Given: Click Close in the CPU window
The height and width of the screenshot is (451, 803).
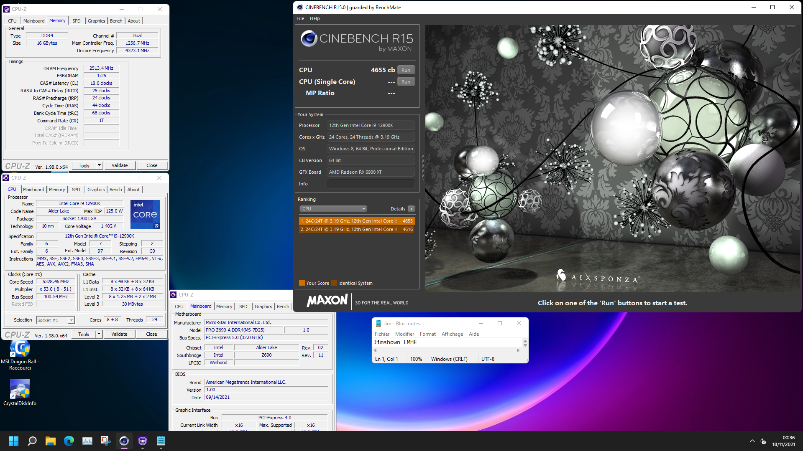Looking at the screenshot, I should [151, 334].
